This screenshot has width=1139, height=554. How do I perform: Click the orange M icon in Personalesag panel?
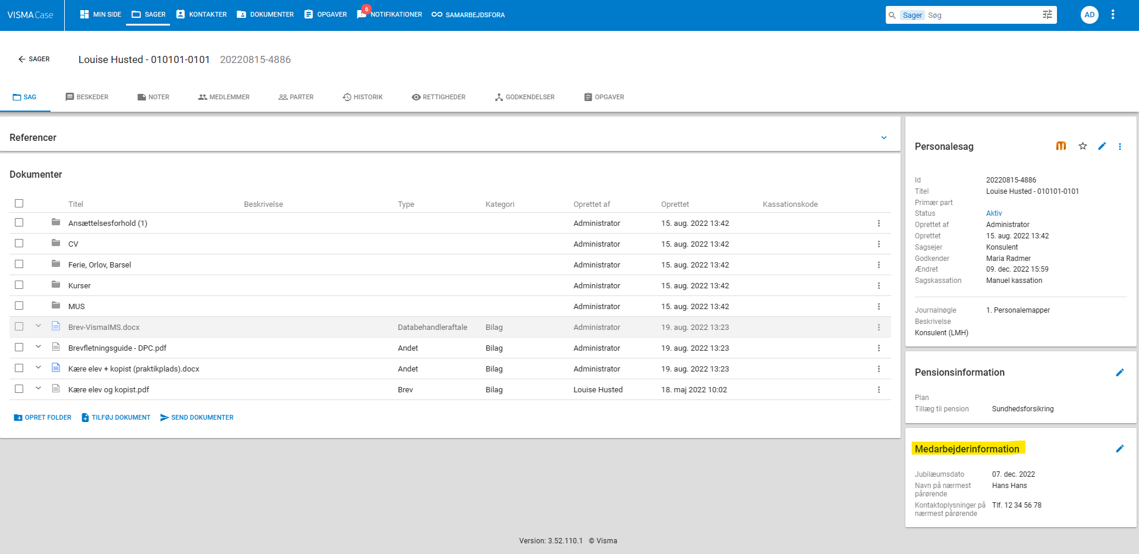click(1061, 146)
